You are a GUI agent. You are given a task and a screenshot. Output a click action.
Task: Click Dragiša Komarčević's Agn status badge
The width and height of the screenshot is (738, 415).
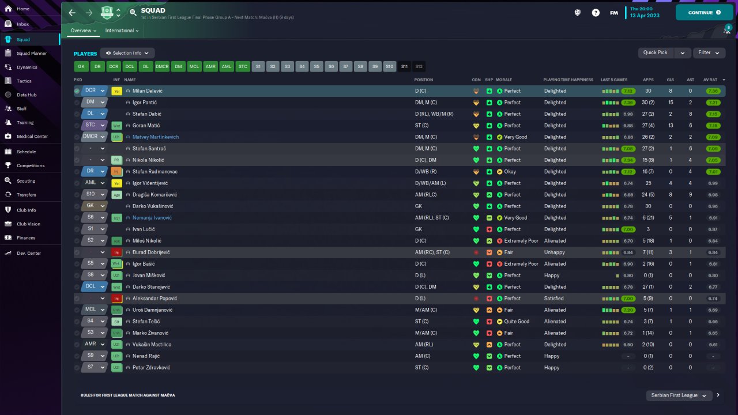116,195
